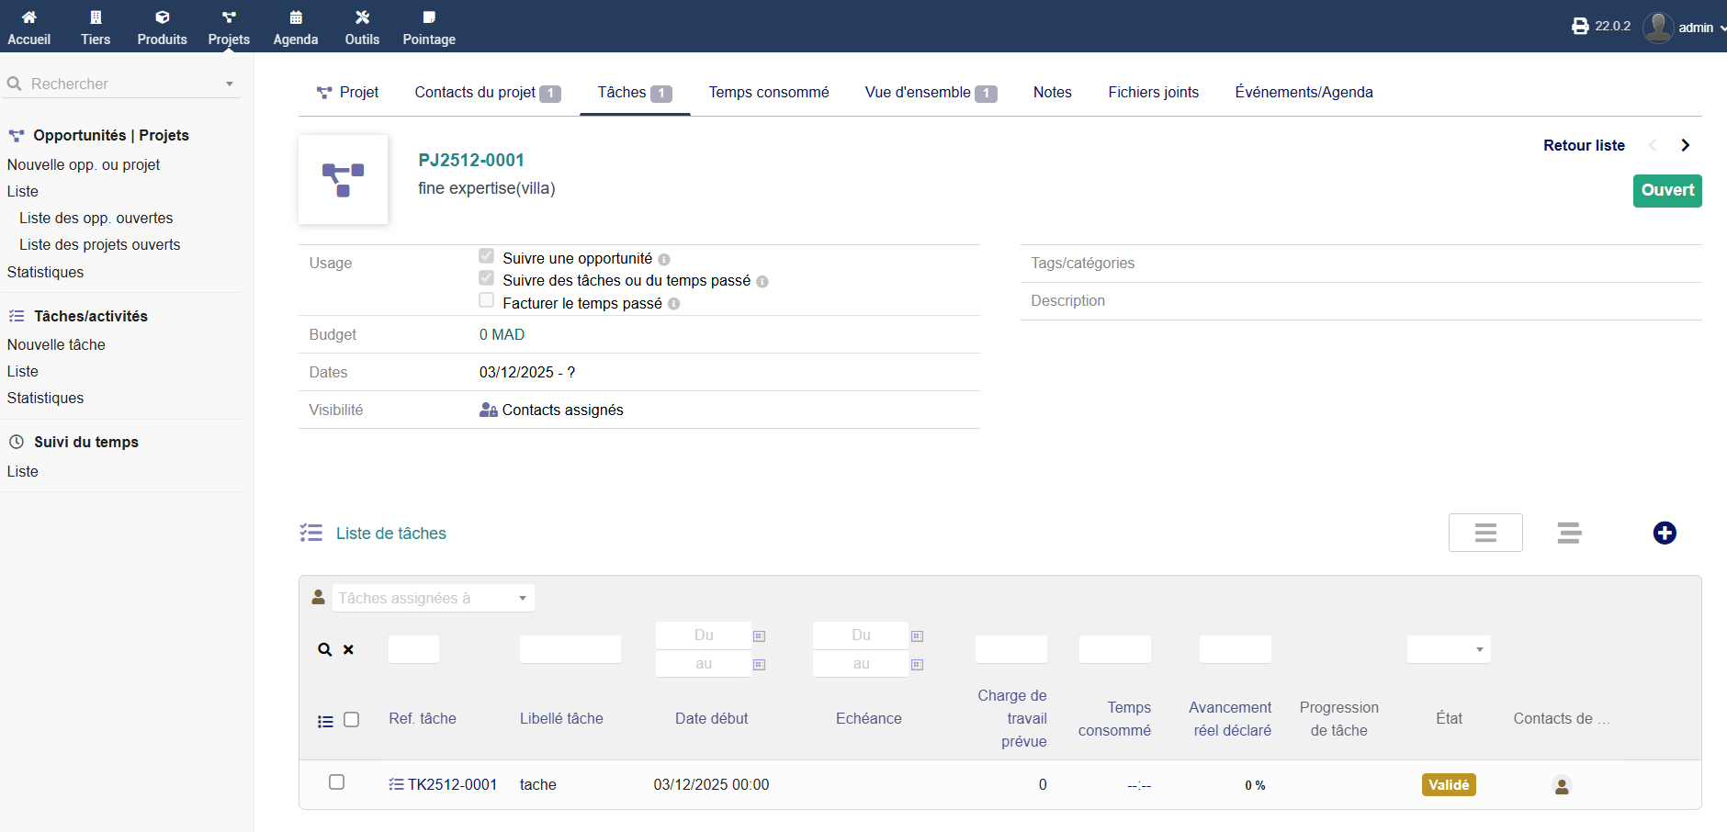Screen dimensions: 1727x832
Task: Open the État filter dropdown
Action: click(1448, 650)
